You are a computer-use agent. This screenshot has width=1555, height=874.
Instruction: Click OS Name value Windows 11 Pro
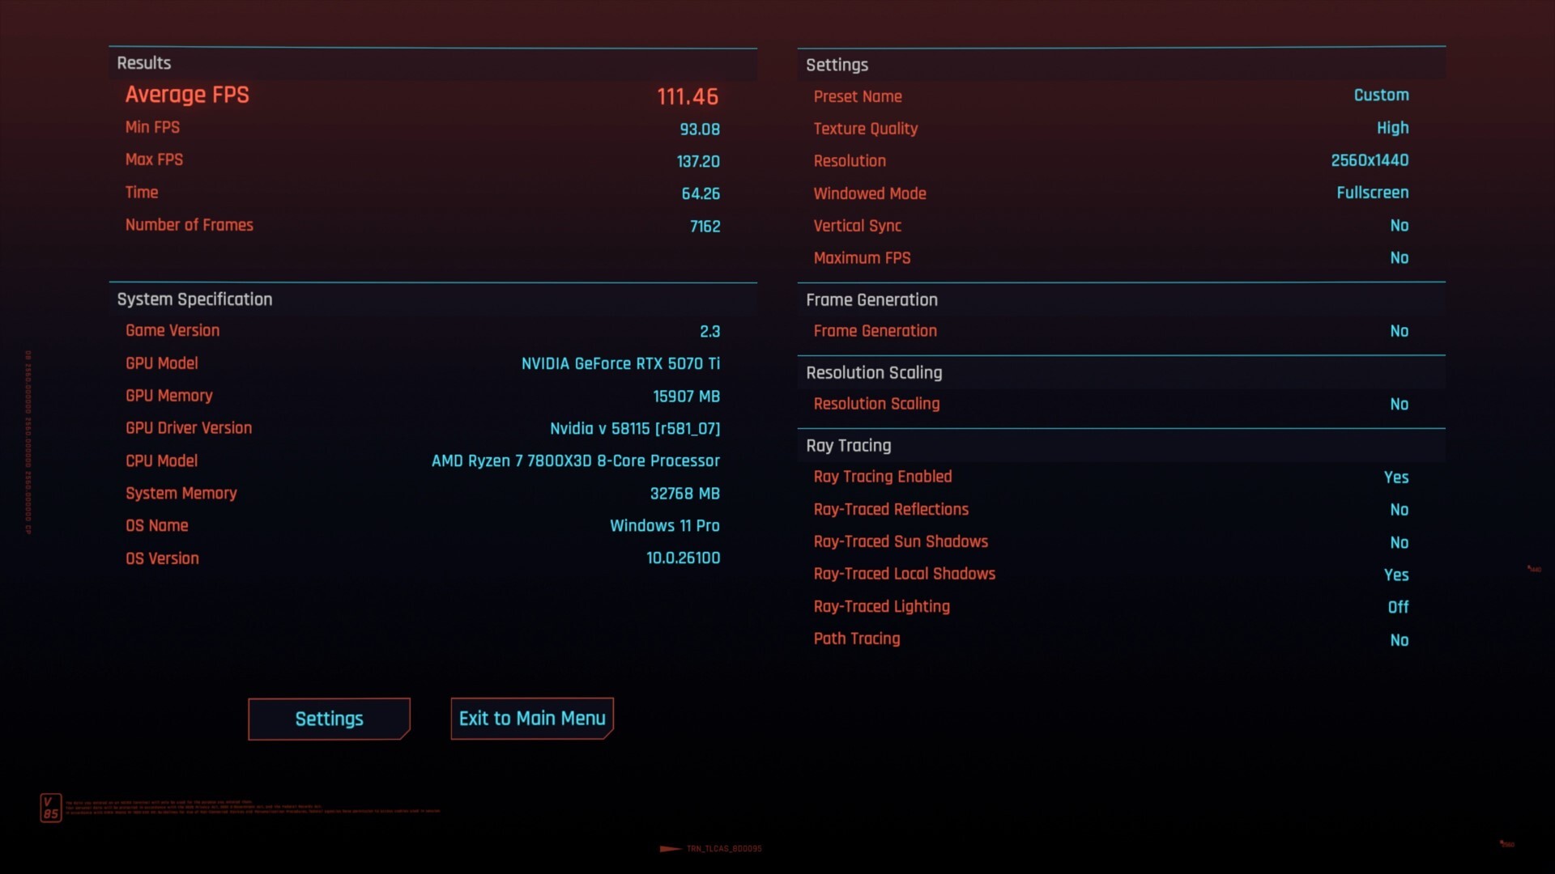coord(664,526)
